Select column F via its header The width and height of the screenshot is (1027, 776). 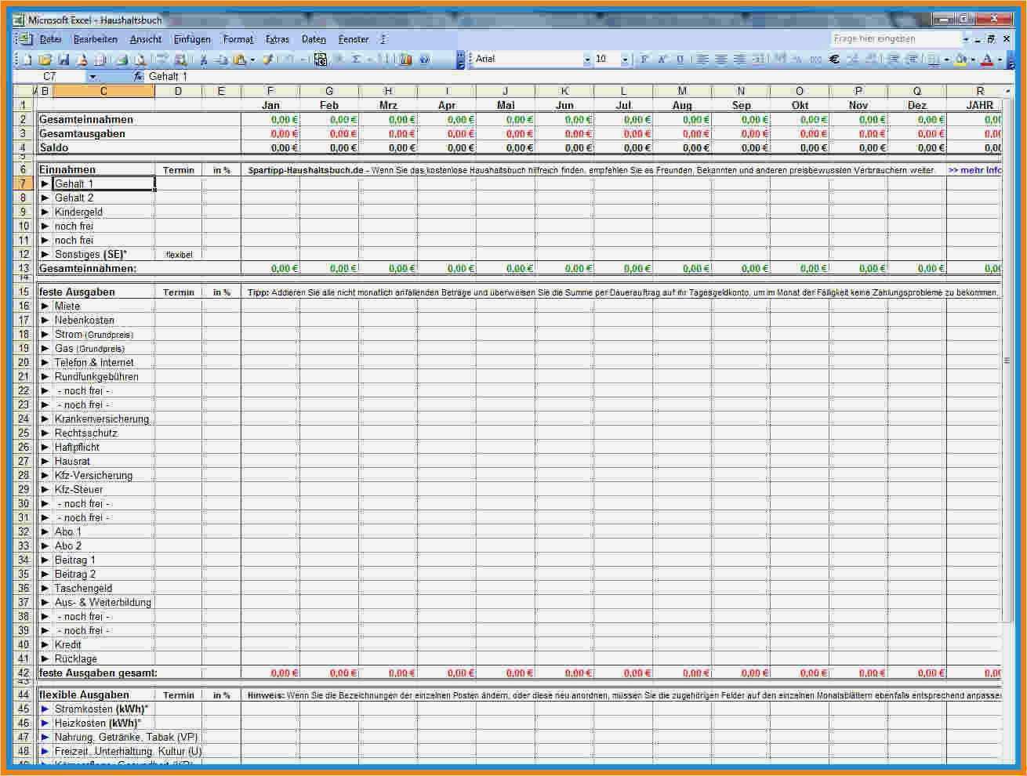[x=270, y=91]
